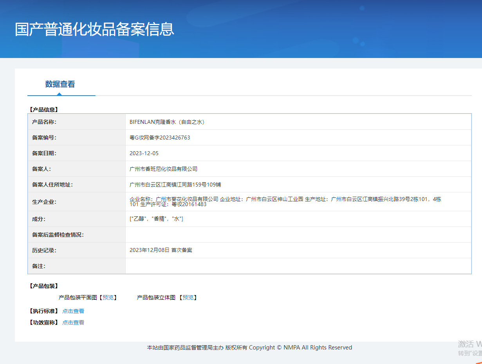This screenshot has width=482, height=364.
Task: Click the NMPA copyright footer text
Action: pos(249,348)
